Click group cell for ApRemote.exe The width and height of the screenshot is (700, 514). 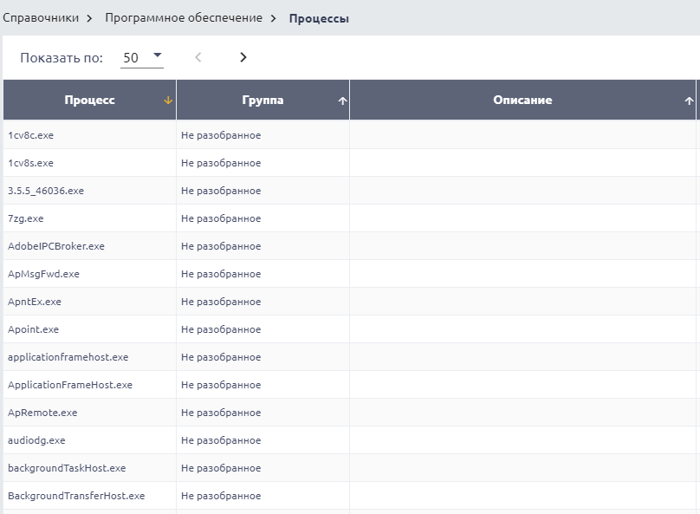pos(221,413)
